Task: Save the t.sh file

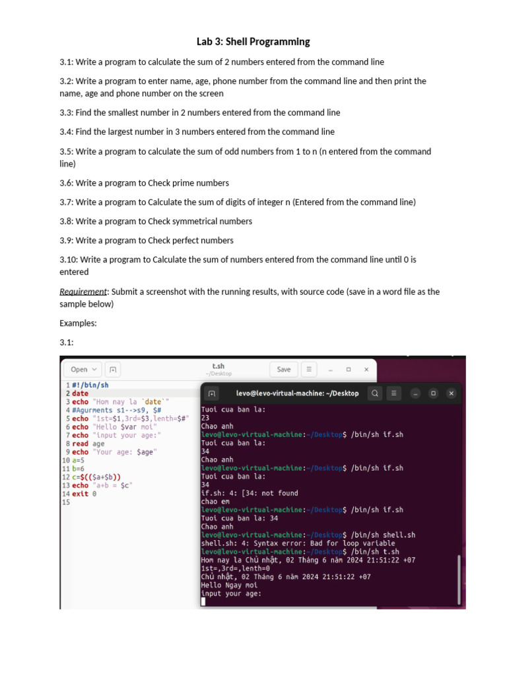Action: [284, 370]
